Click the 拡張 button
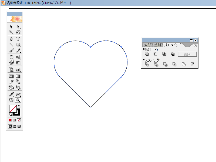The height and width of the screenshot is (162, 216). [187, 54]
